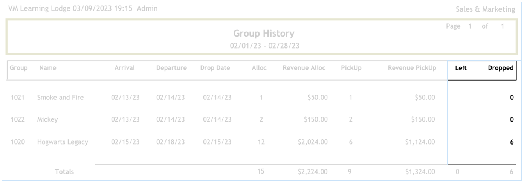Screen dimensions: 524x183
Task: Select the Departure column header
Action: coord(171,69)
